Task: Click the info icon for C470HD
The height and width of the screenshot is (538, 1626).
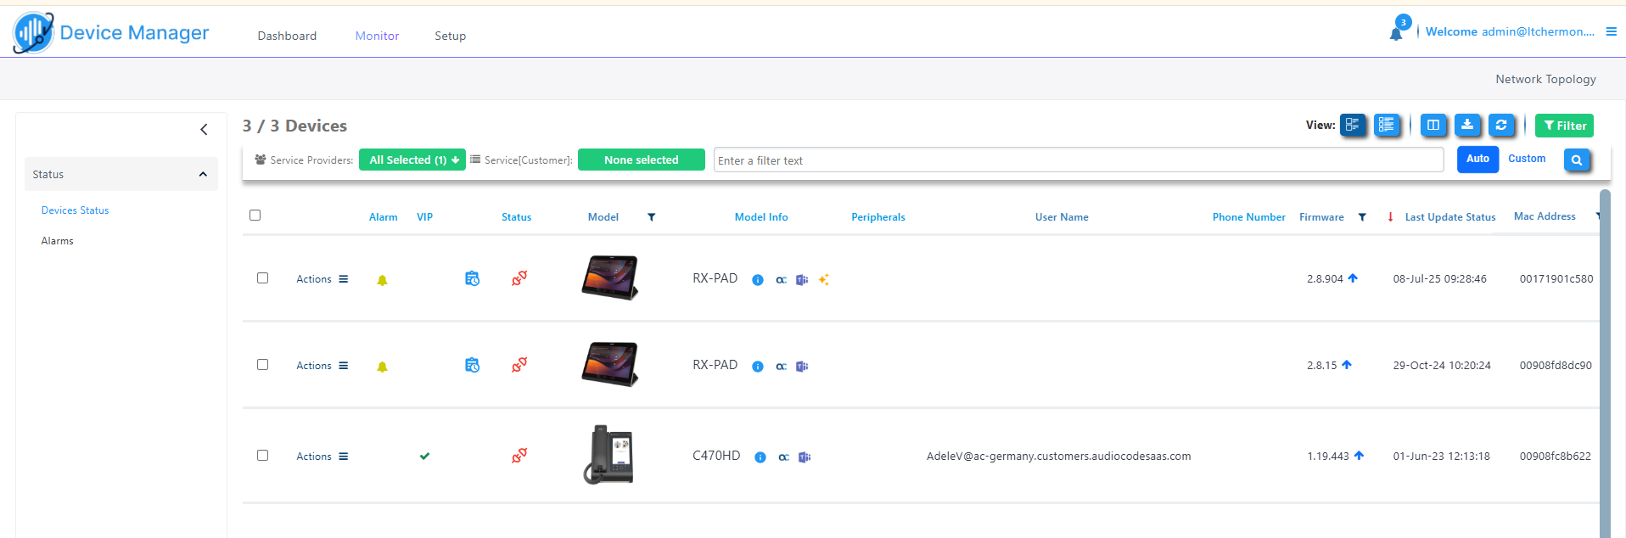Action: pos(760,457)
